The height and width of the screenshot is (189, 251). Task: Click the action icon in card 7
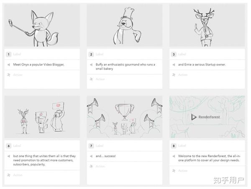tap(91, 166)
